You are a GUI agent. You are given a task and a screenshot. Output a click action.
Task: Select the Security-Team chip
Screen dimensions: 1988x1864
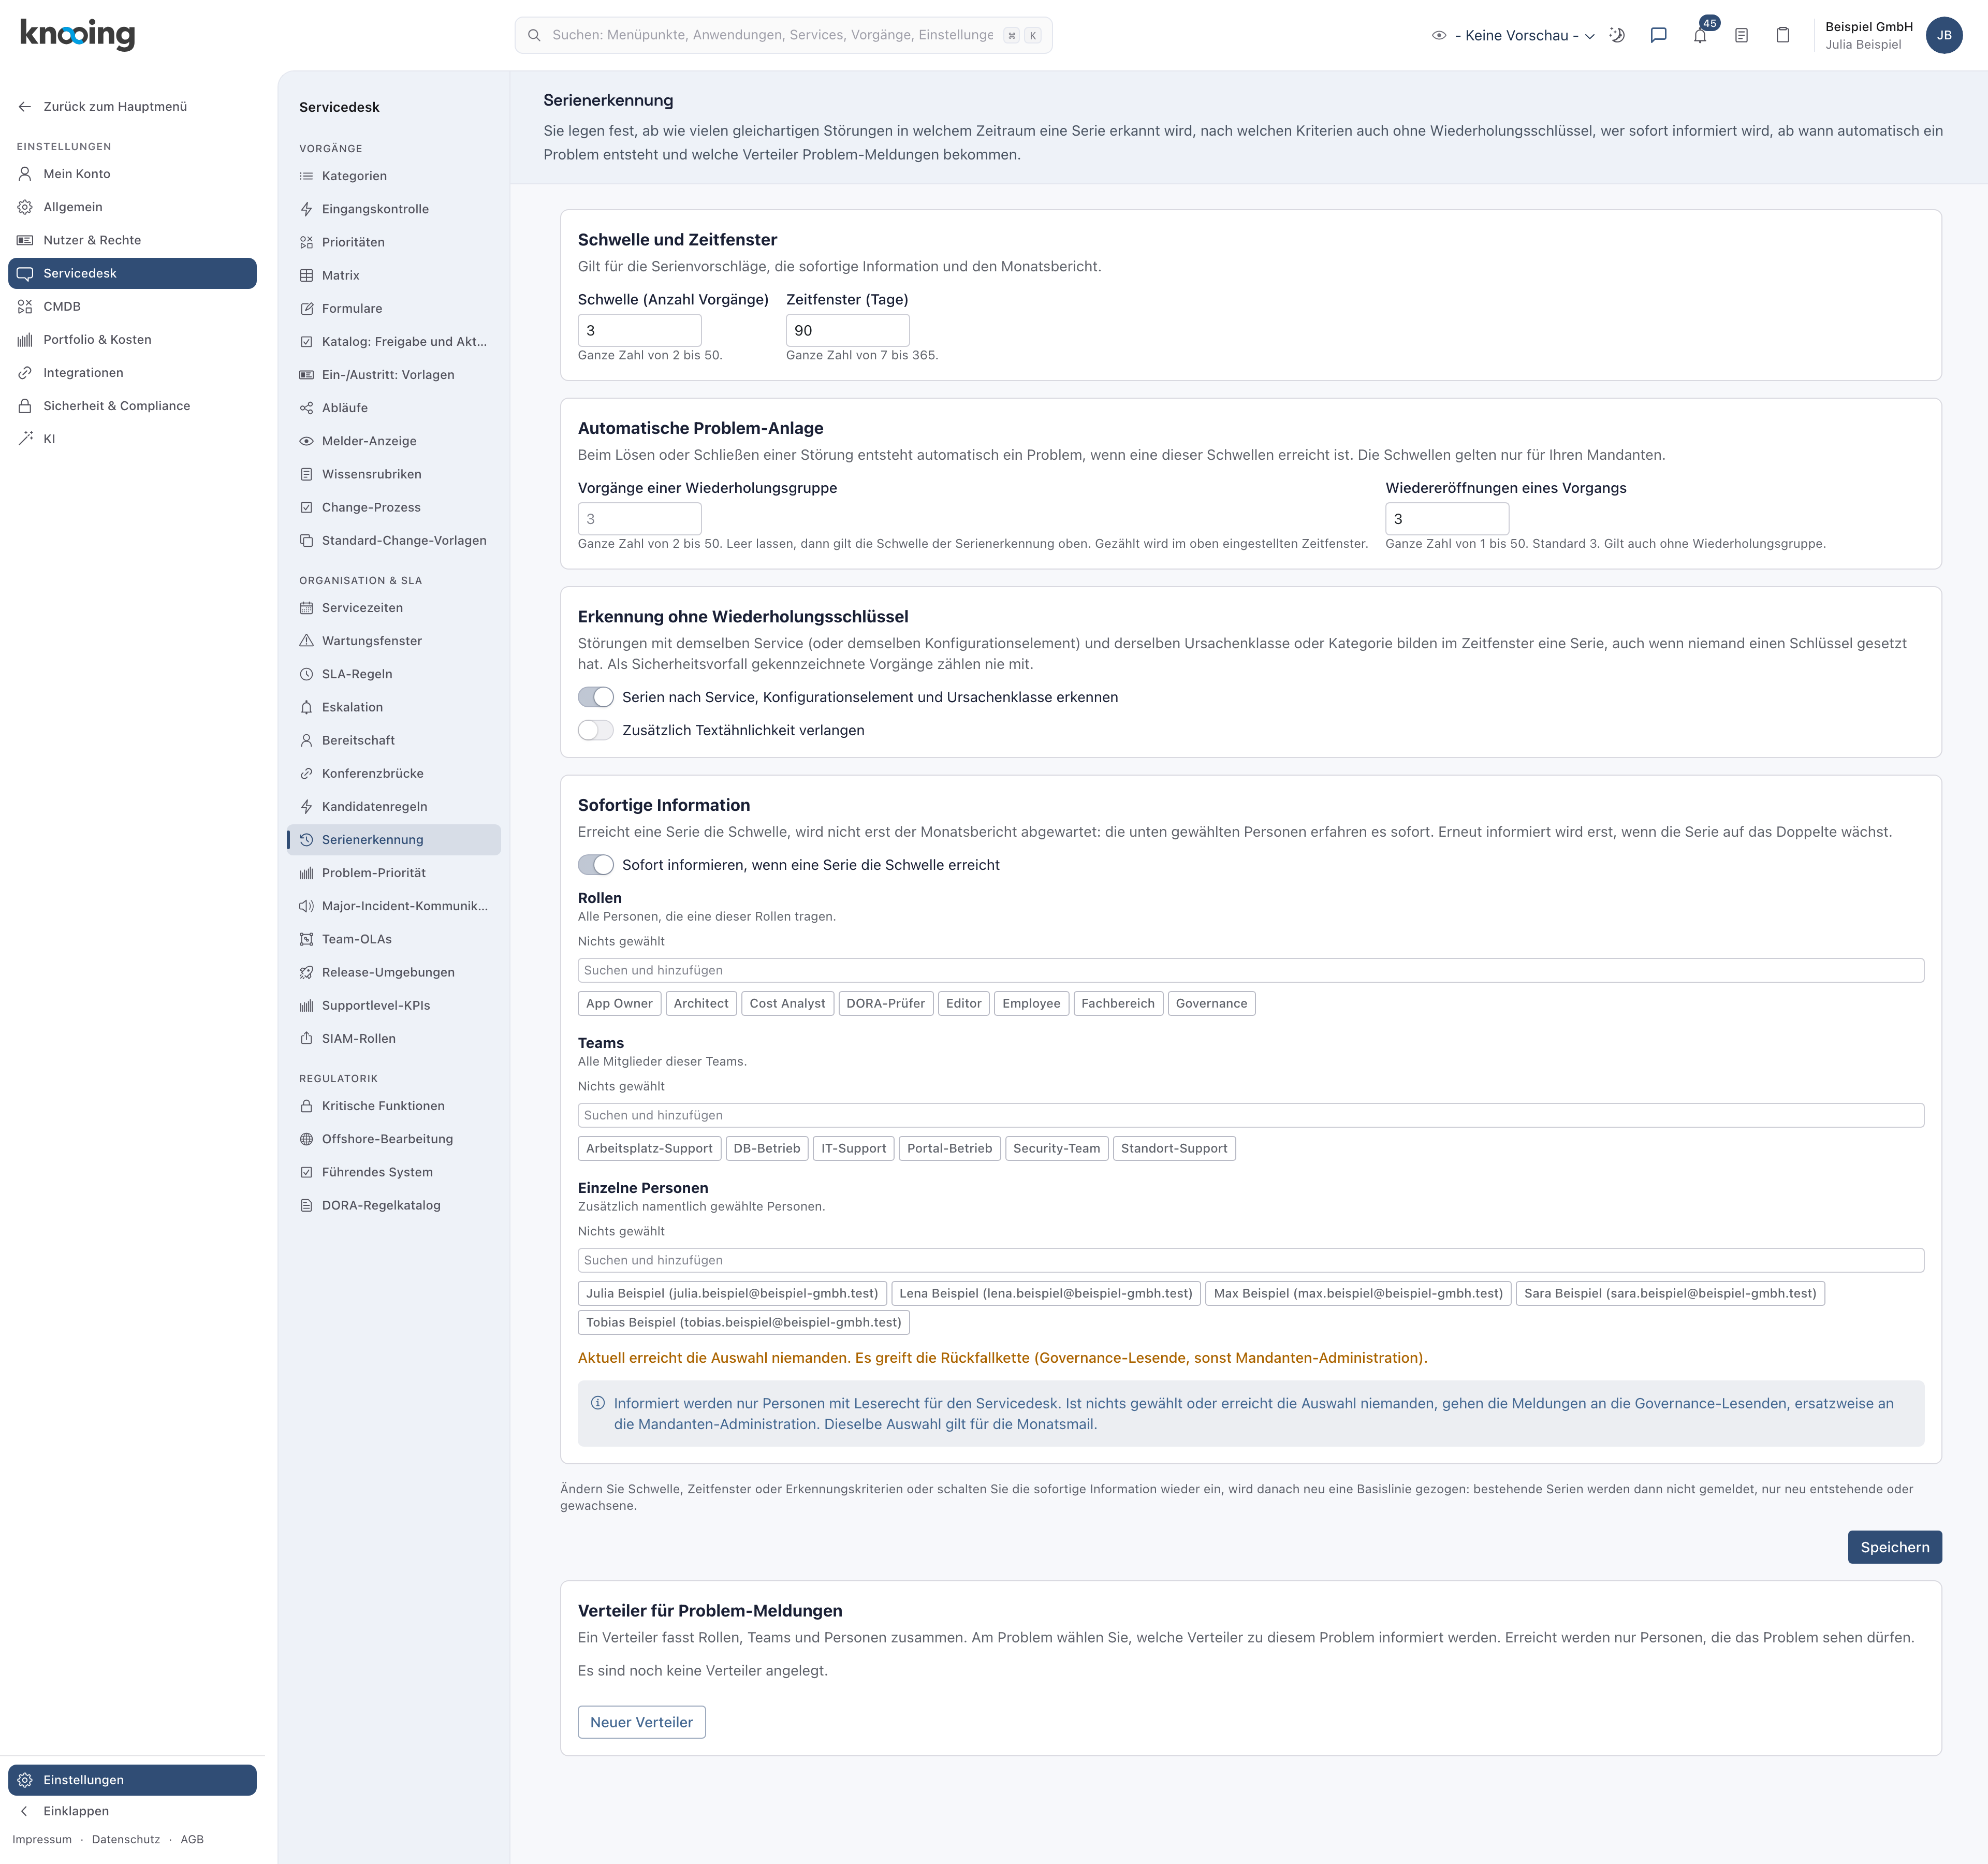point(1056,1148)
